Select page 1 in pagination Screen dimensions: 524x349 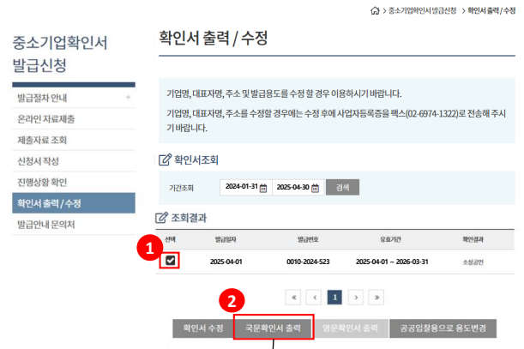tap(334, 296)
